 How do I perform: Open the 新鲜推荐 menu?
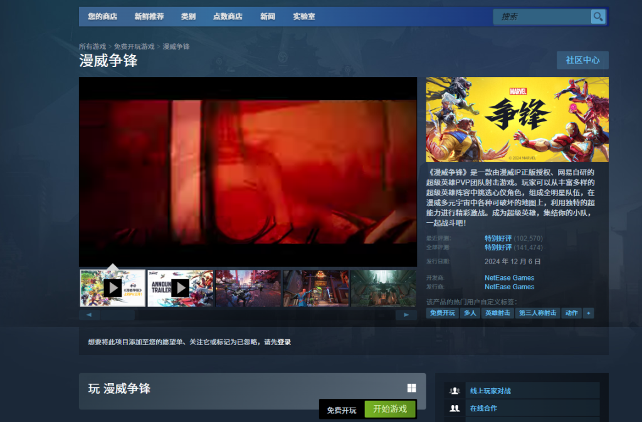pyautogui.click(x=149, y=17)
